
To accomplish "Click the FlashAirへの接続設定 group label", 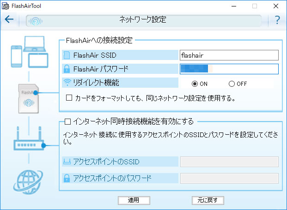I will coord(99,41).
